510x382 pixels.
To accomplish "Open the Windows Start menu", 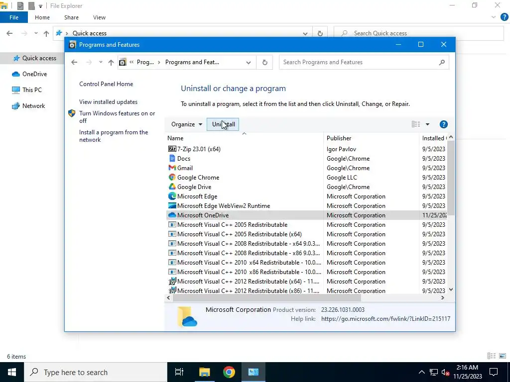I will pos(12,372).
